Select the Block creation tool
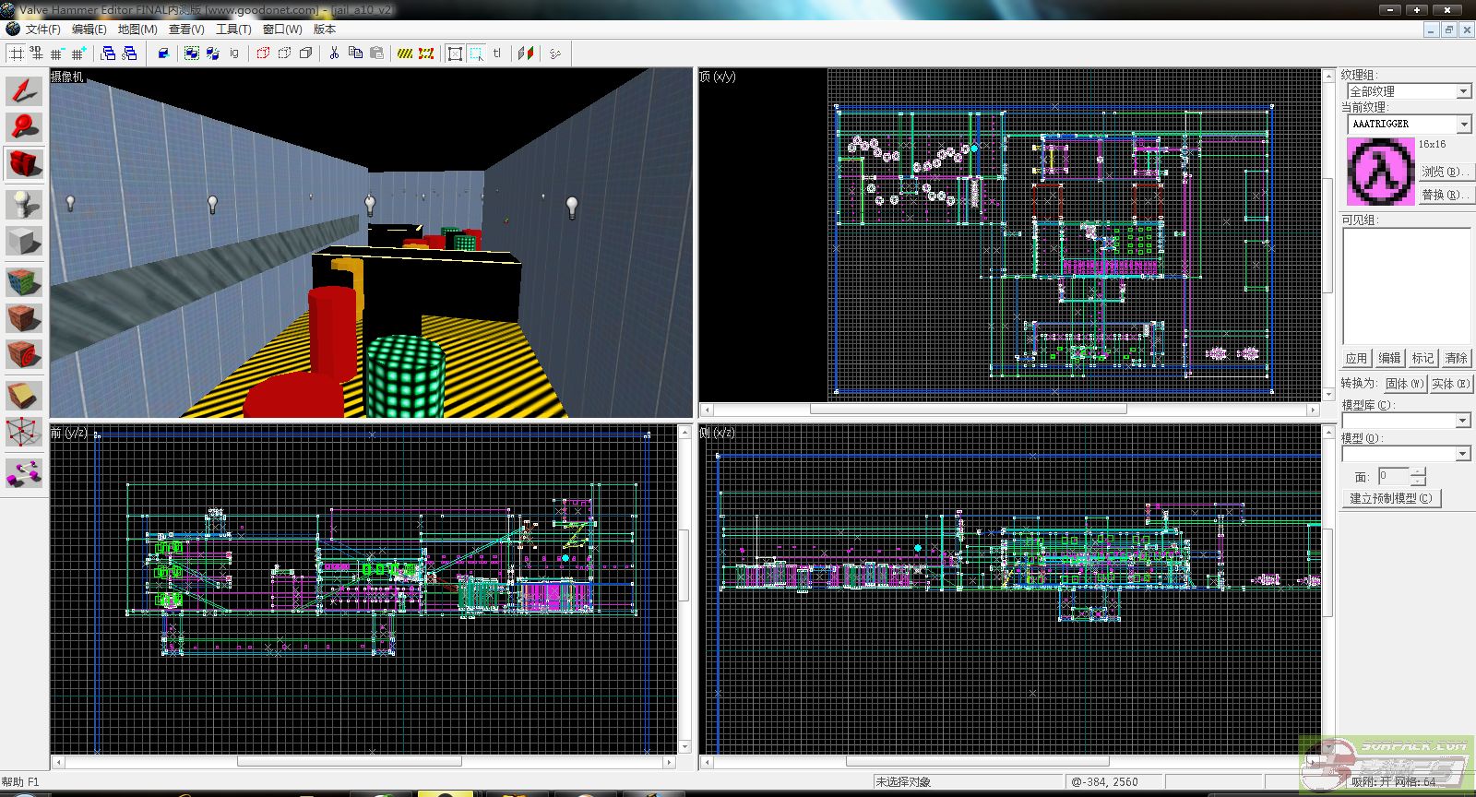The width and height of the screenshot is (1476, 797). [24, 242]
